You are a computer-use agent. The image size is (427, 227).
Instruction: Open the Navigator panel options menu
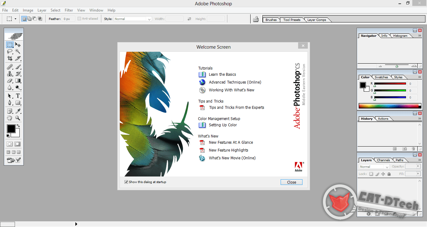419,36
